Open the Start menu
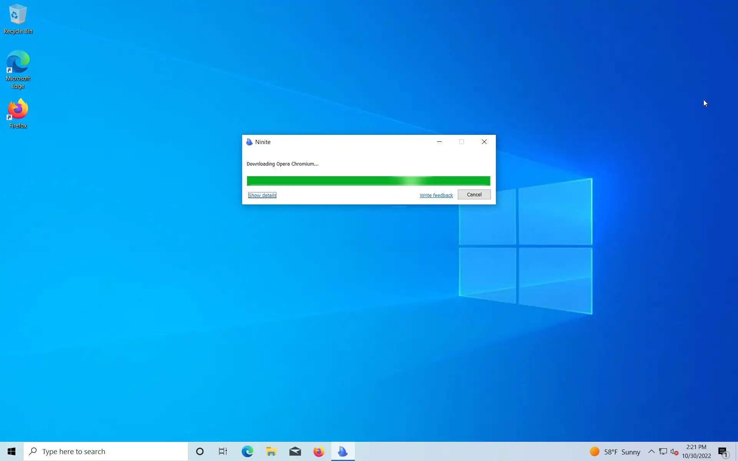Viewport: 738px width, 461px height. 12,451
